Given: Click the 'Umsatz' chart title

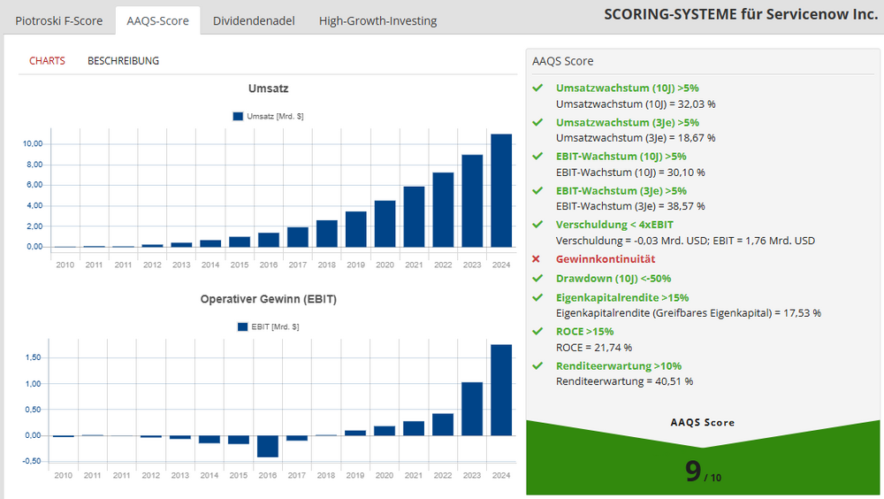Looking at the screenshot, I should click(x=269, y=88).
